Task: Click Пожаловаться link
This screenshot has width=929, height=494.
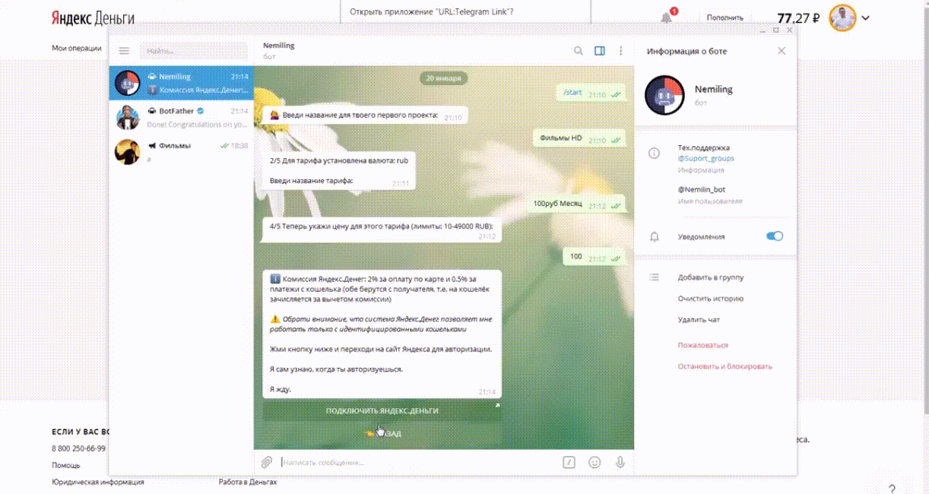Action: tap(703, 345)
